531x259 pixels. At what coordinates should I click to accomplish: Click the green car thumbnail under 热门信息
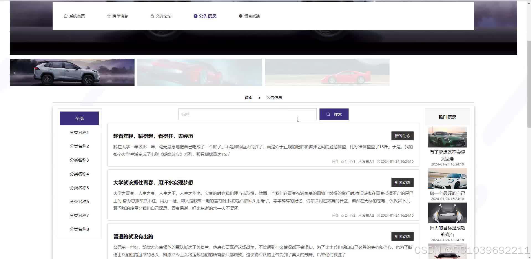coord(447,137)
